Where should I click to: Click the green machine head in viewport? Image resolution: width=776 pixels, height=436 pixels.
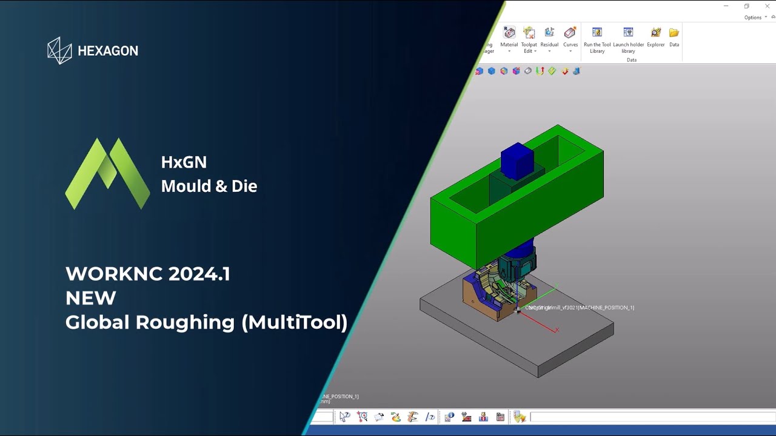tap(517, 196)
